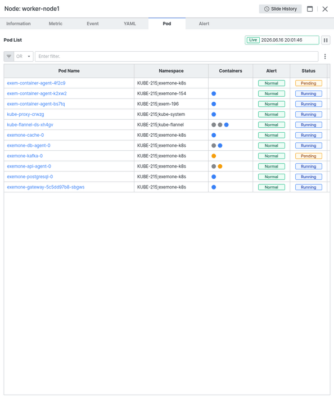334x401 pixels.
Task: Open the three-dot options menu
Action: tap(325, 56)
